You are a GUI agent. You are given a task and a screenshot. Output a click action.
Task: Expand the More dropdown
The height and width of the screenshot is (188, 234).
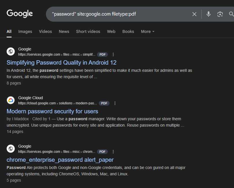(148, 32)
